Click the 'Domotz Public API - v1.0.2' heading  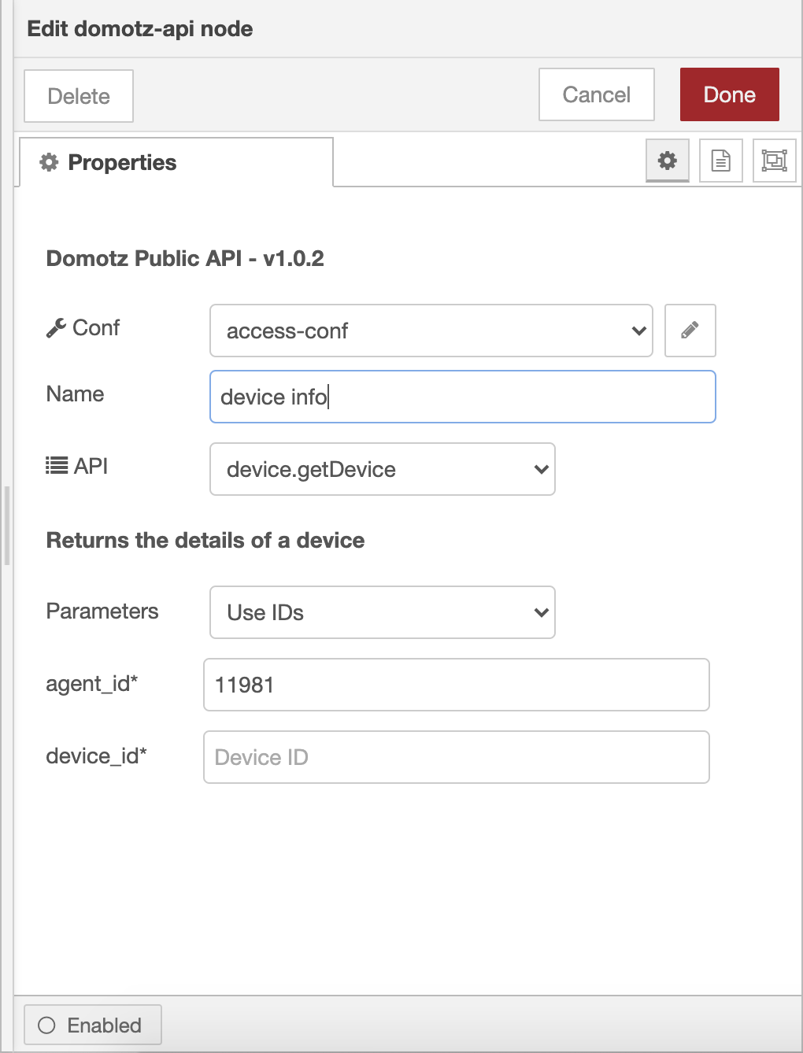[185, 258]
